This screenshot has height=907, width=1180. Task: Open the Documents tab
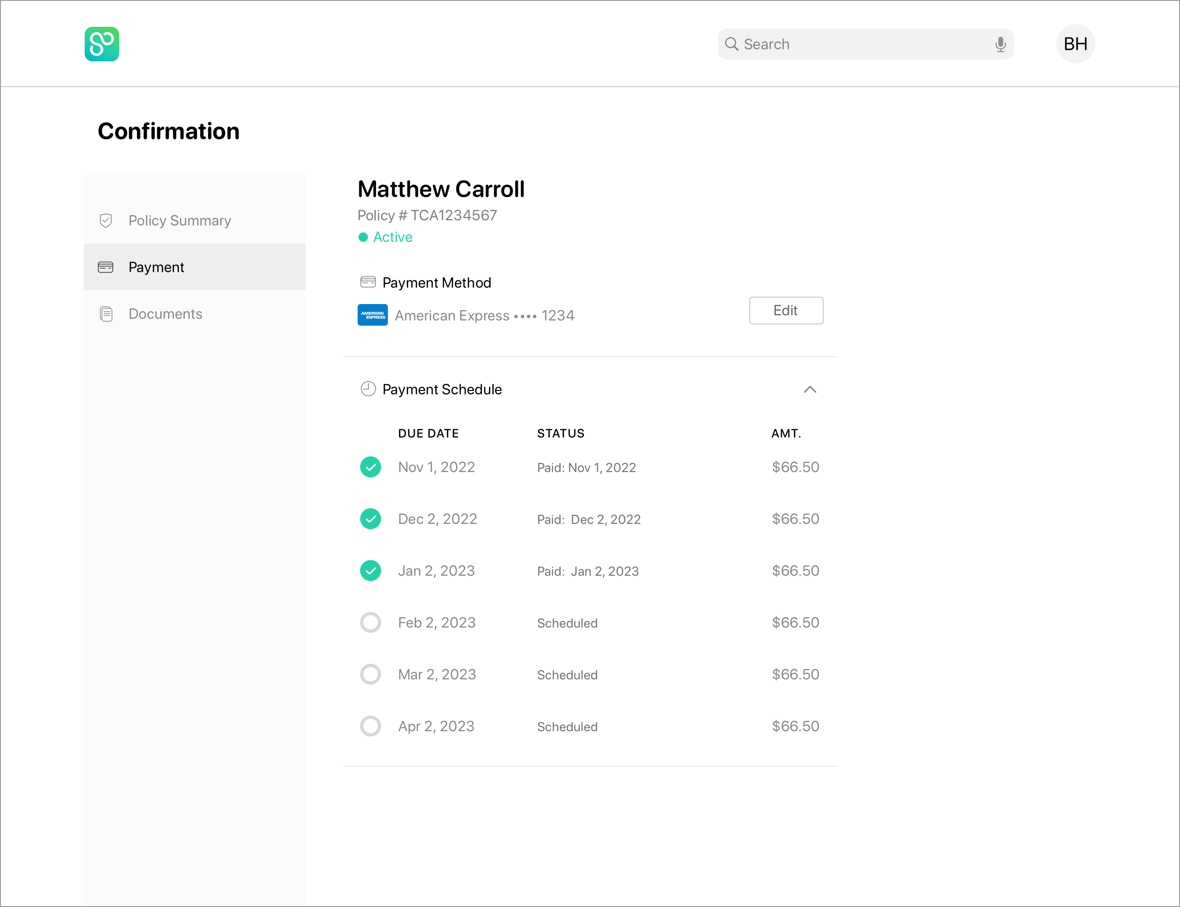[x=165, y=314]
